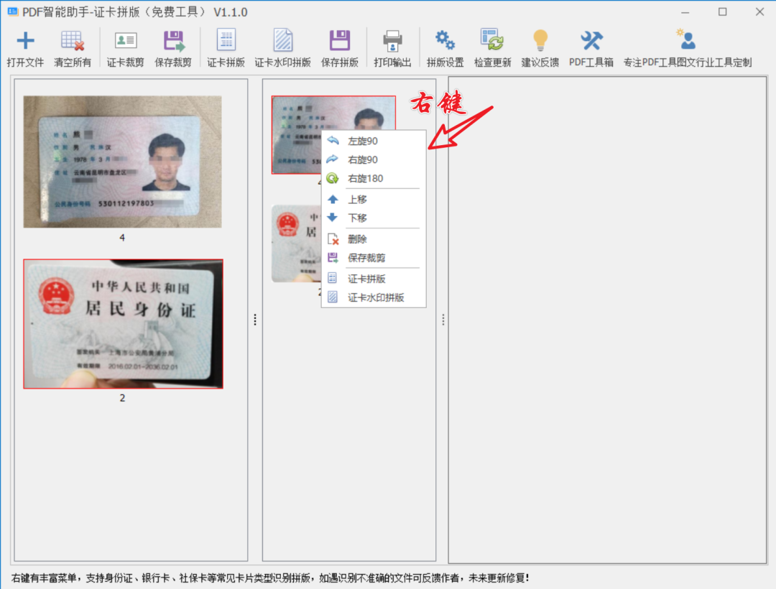Click the left panel splitter handle
Viewport: 776px width, 589px height.
click(x=255, y=320)
